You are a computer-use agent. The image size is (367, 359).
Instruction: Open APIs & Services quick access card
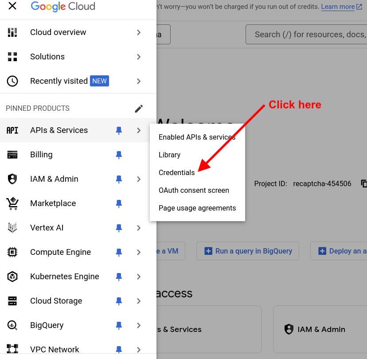[x=209, y=329]
